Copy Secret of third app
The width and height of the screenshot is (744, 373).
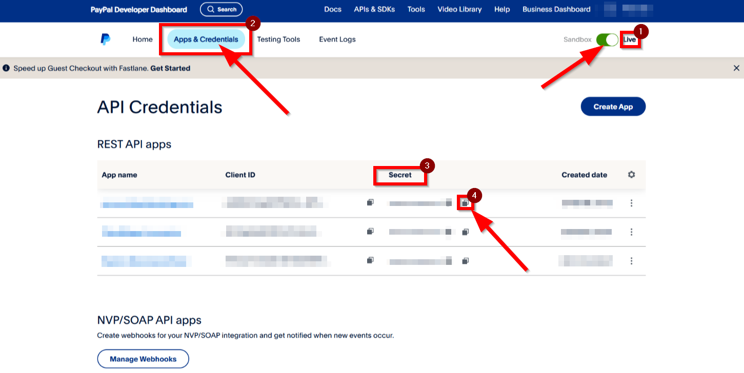465,261
